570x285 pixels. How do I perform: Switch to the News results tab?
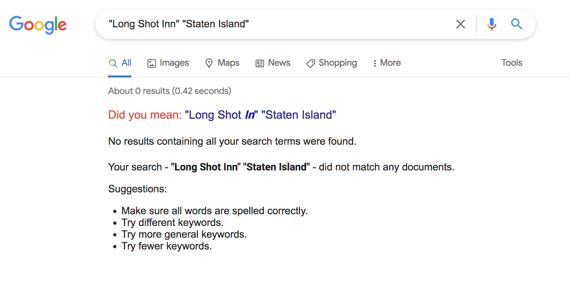coord(279,63)
